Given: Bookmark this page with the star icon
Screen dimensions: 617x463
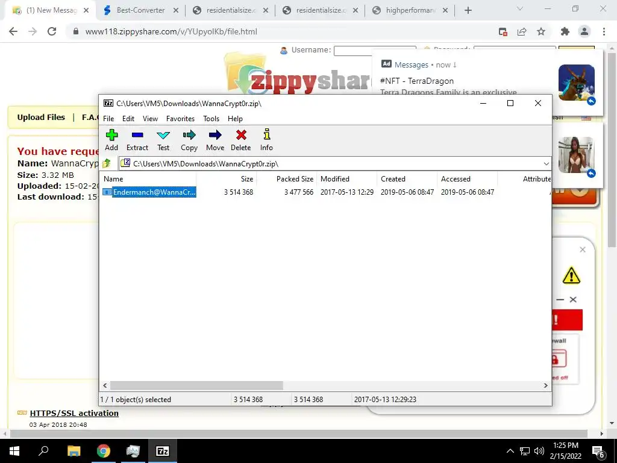Looking at the screenshot, I should [541, 31].
